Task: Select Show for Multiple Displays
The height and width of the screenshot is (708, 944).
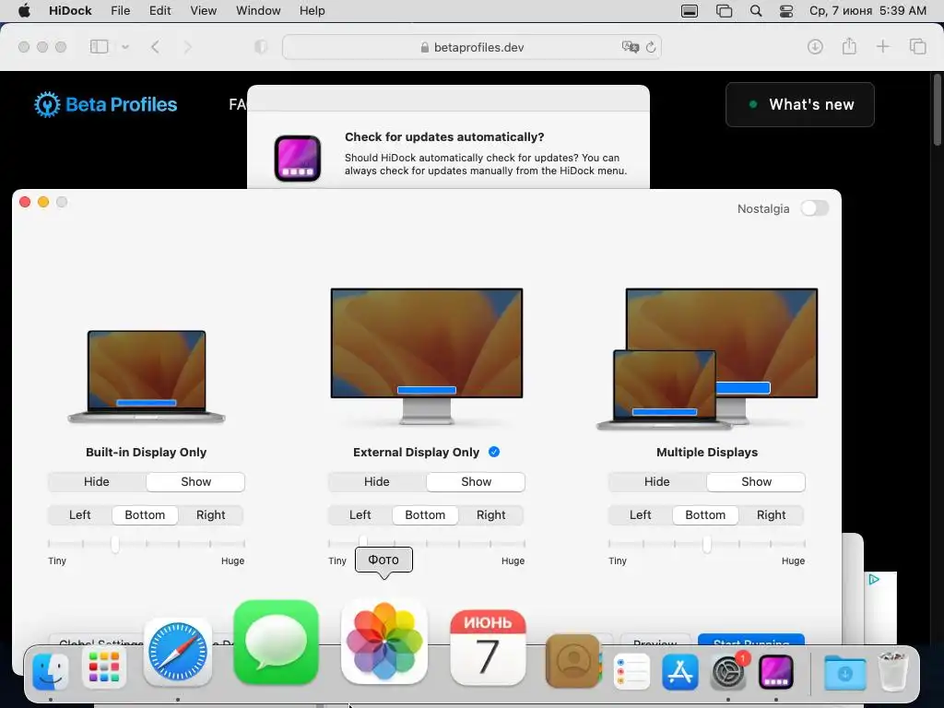Action: pos(756,481)
